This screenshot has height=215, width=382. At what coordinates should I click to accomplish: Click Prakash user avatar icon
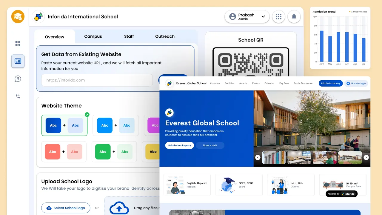coord(232,16)
